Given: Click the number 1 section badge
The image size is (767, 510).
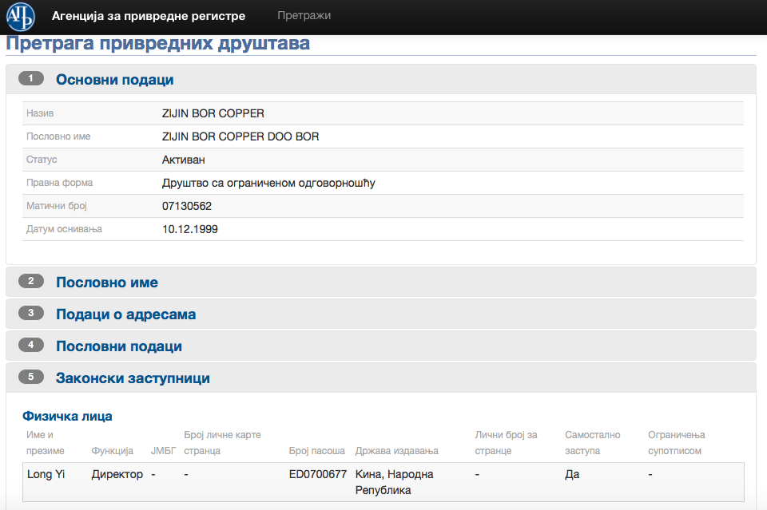Looking at the screenshot, I should pyautogui.click(x=30, y=79).
